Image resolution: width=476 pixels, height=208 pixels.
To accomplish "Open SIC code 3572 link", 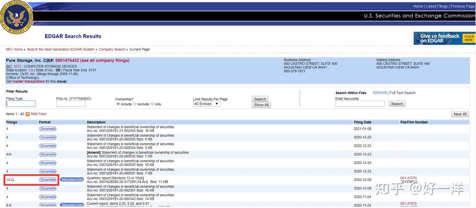I will 17,67.
